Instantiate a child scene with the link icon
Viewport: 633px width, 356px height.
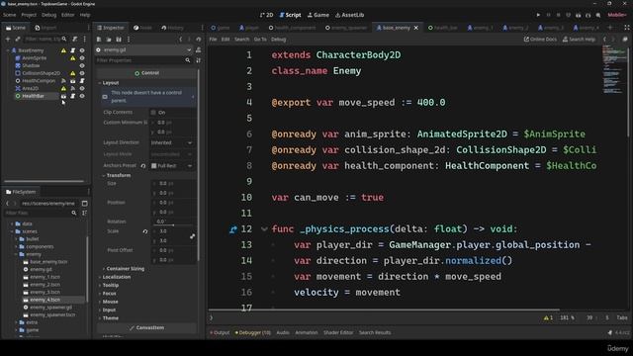pyautogui.click(x=18, y=40)
